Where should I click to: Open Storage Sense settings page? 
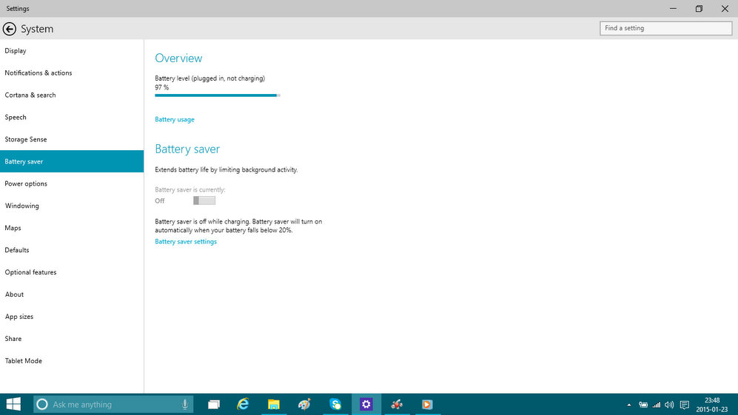click(x=27, y=139)
